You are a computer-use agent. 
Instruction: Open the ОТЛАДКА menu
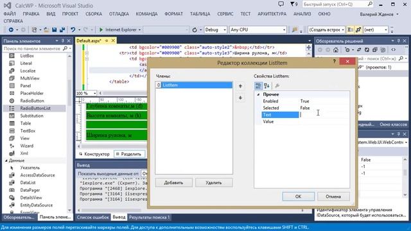point(119,14)
